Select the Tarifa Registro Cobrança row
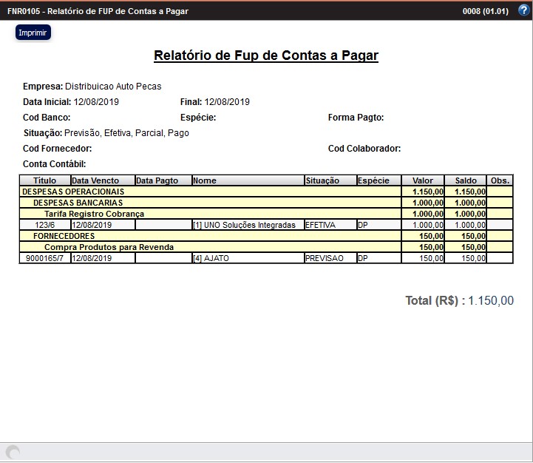Image resolution: width=533 pixels, height=463 pixels. click(94, 214)
